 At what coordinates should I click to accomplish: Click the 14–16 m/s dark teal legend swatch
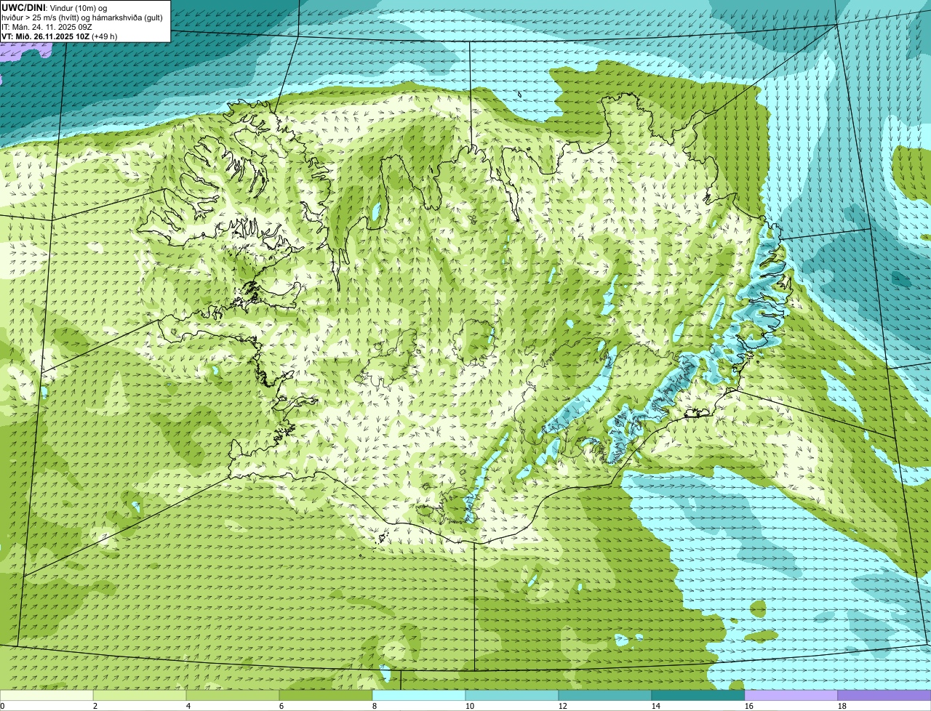coord(698,696)
